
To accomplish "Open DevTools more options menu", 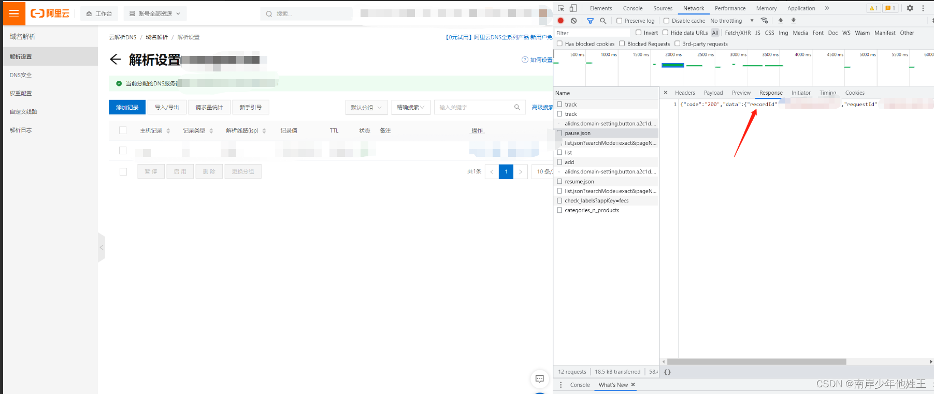I will [x=923, y=8].
